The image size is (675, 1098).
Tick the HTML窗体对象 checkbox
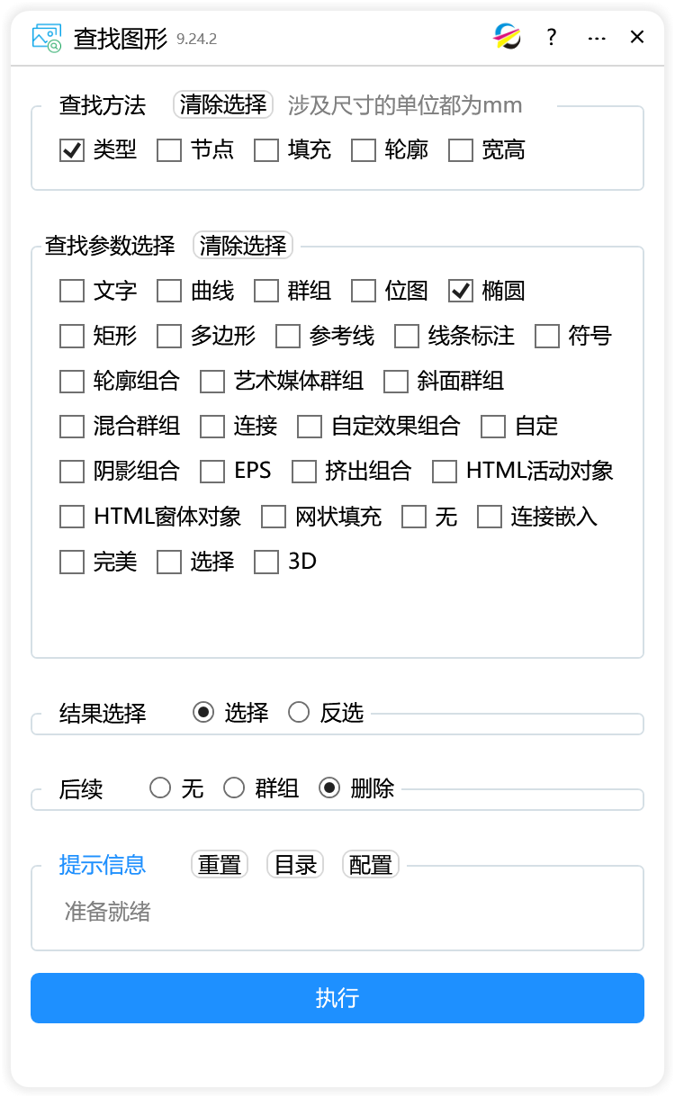[72, 517]
